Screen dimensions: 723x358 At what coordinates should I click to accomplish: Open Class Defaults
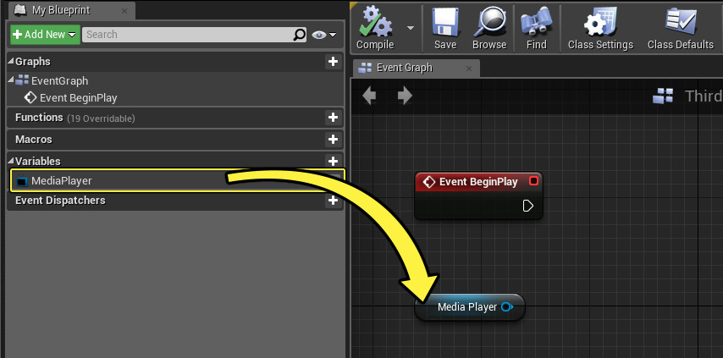[x=680, y=28]
